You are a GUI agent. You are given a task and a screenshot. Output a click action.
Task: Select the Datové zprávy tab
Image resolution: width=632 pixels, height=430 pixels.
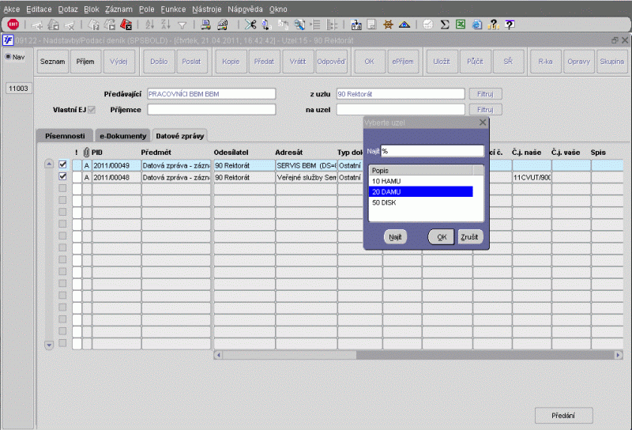180,136
